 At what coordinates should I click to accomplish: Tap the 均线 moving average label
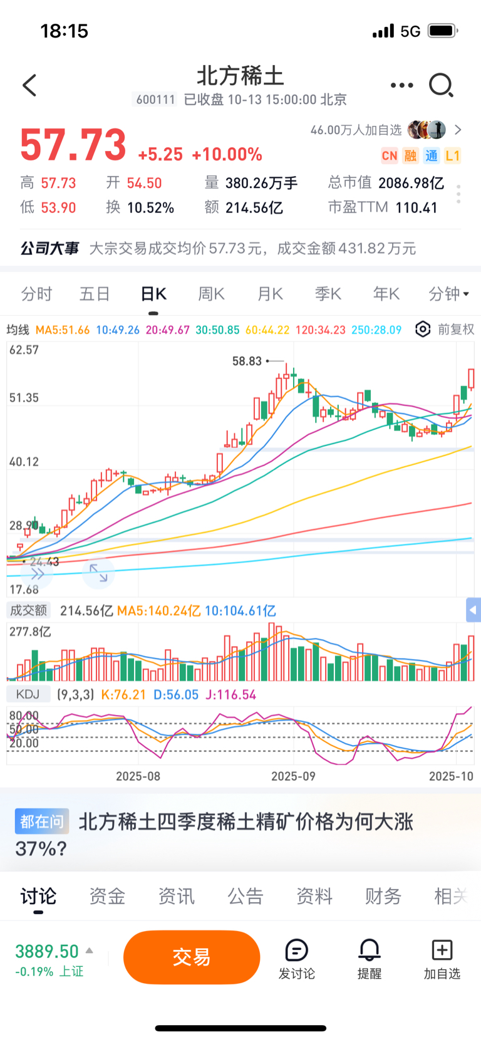(18, 330)
